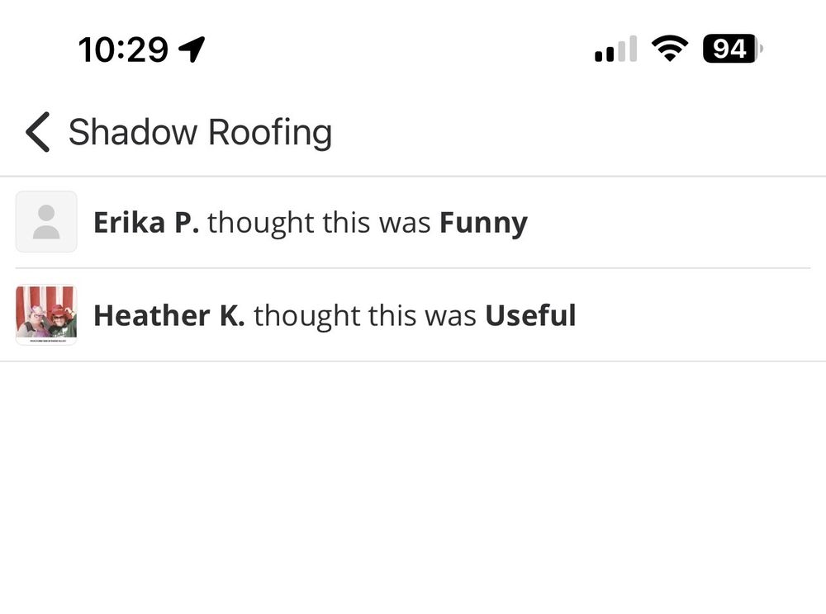This screenshot has height=614, width=826.
Task: Tap the header bar containing Shadow Roofing
Action: (x=413, y=131)
